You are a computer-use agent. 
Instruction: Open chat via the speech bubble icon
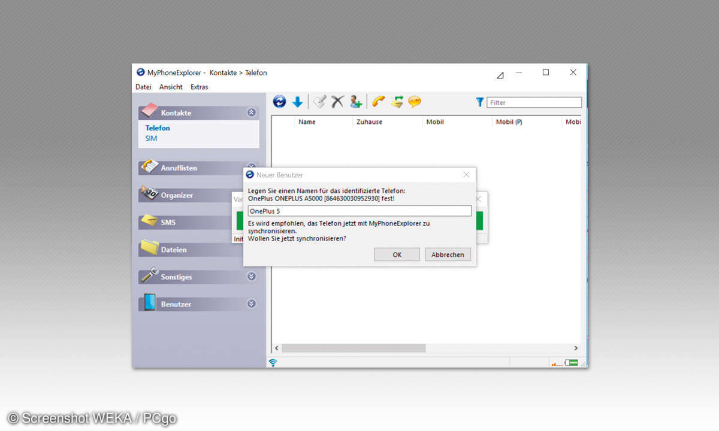(x=415, y=102)
